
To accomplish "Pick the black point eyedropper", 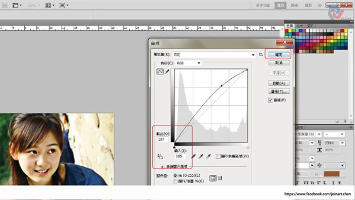I will coord(193,156).
